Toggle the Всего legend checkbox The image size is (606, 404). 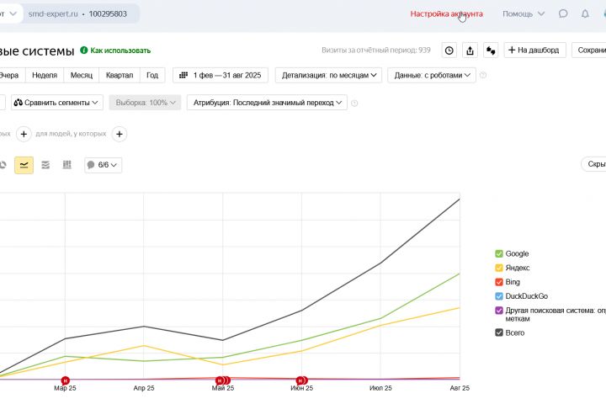click(499, 332)
